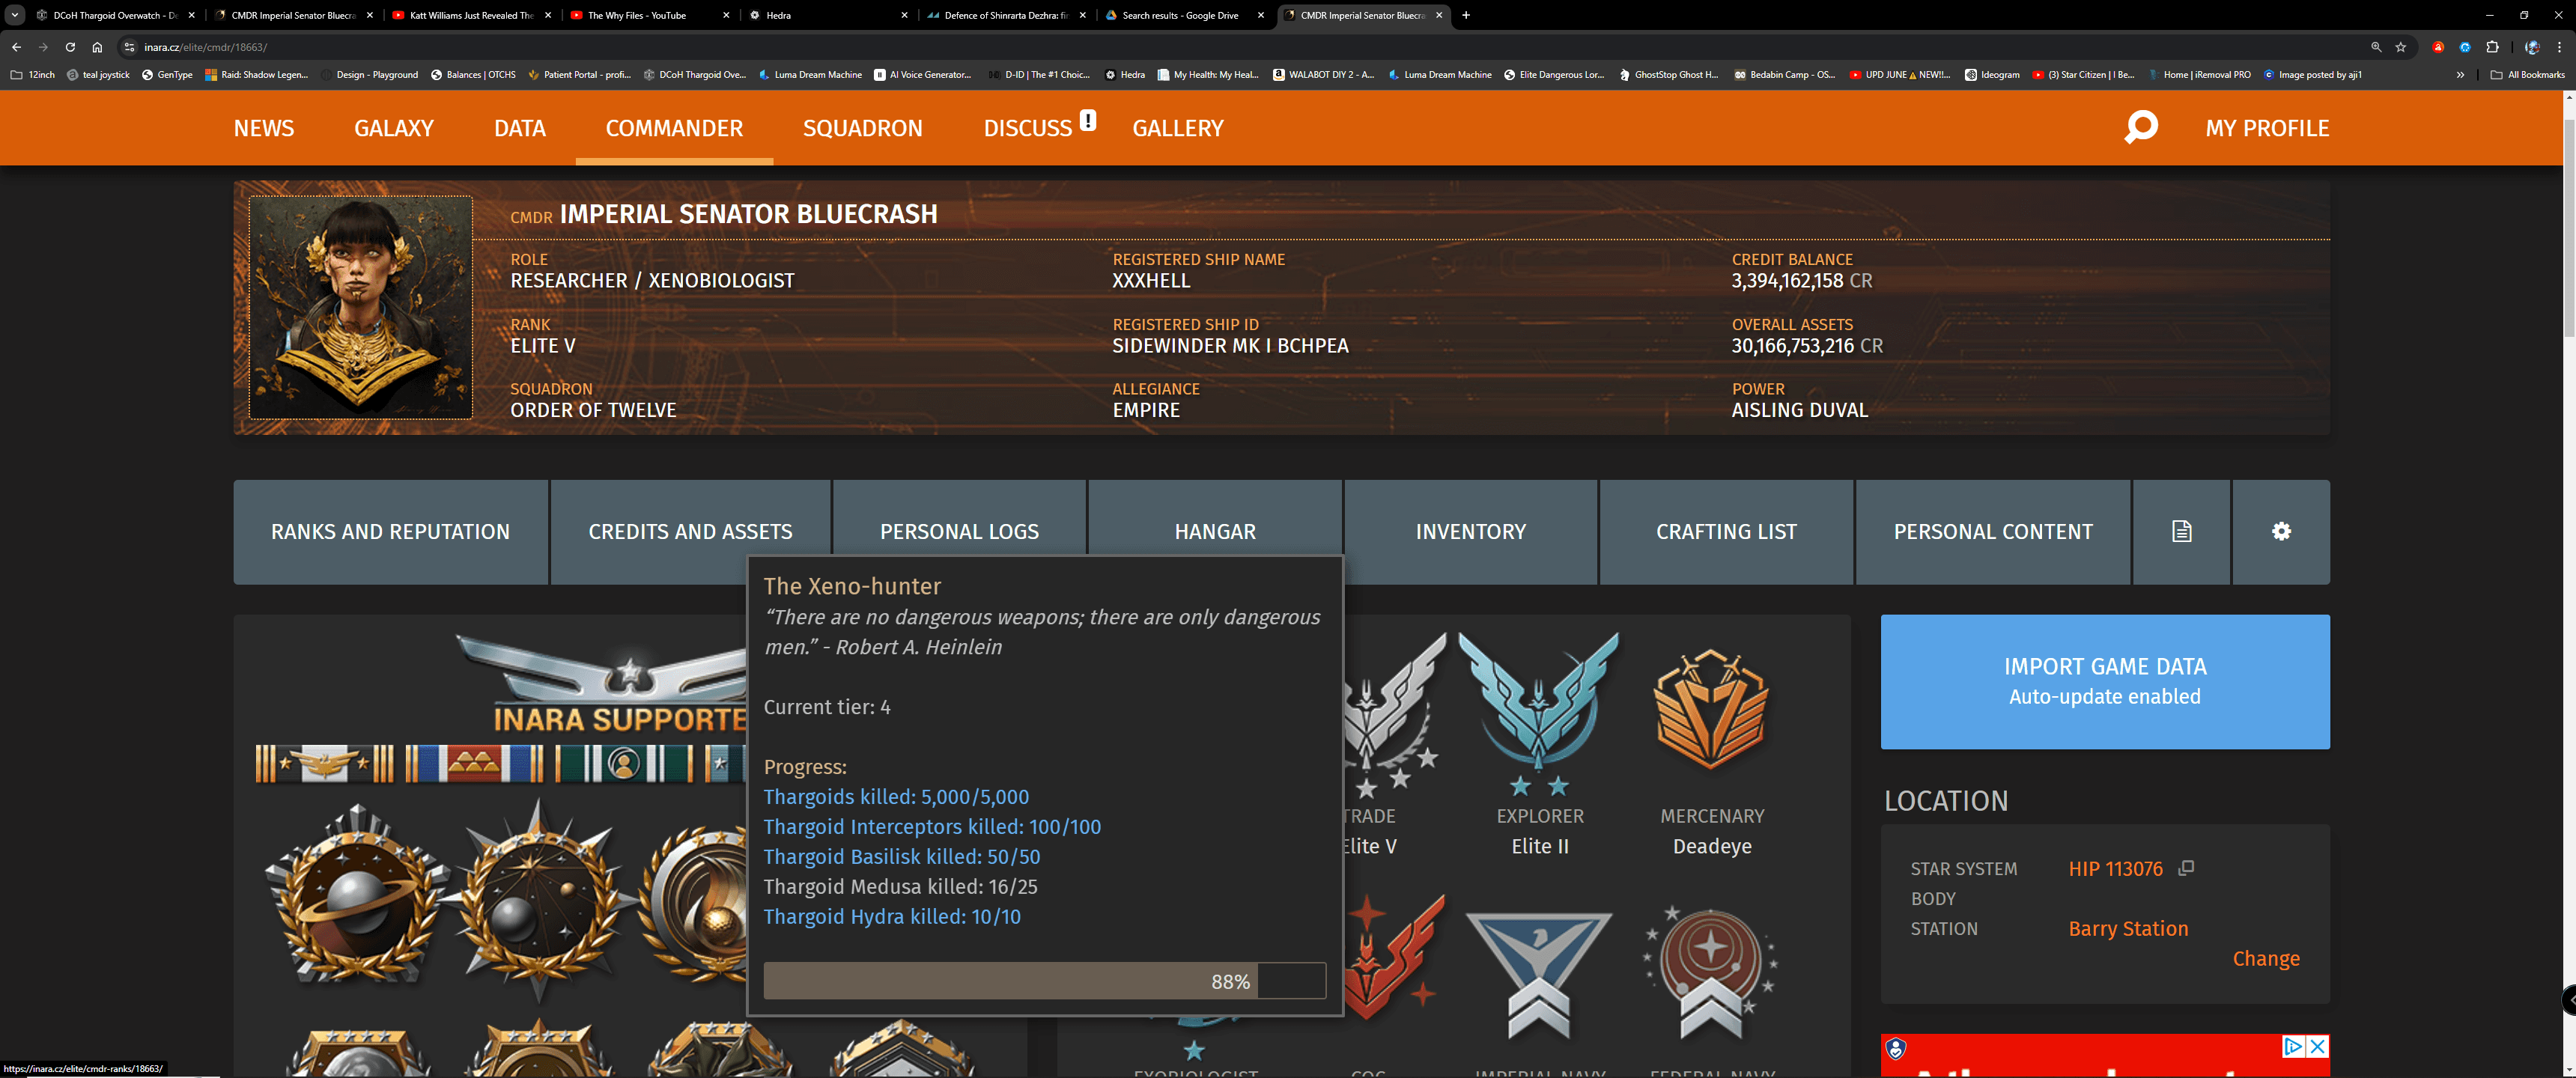
Task: Select the CRAFTING LIST tab
Action: click(x=1725, y=531)
